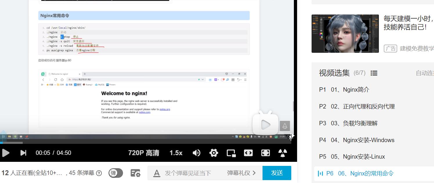Viewport: 434px width, 183px height.
Task: Click the Nginx常用命令 heading in video
Action: click(x=55, y=16)
